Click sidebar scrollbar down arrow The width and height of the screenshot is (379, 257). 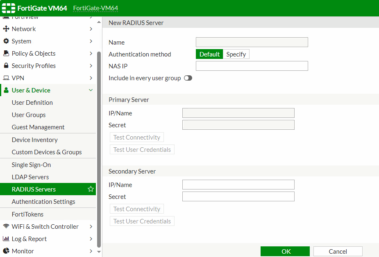(99, 252)
